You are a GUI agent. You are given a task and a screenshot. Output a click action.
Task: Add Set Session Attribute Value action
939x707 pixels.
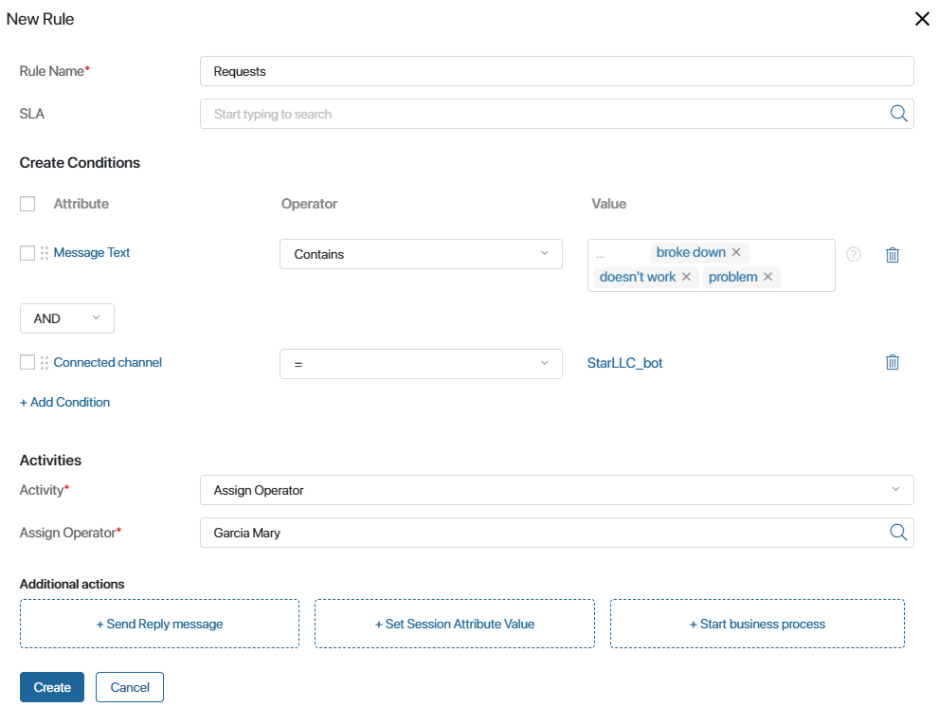click(x=455, y=624)
